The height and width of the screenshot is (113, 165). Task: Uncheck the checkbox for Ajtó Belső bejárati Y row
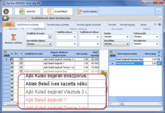[x=12, y=63]
